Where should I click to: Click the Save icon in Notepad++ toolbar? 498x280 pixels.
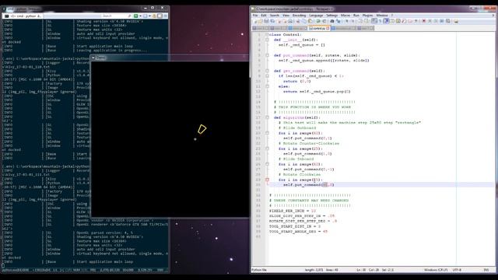266,21
